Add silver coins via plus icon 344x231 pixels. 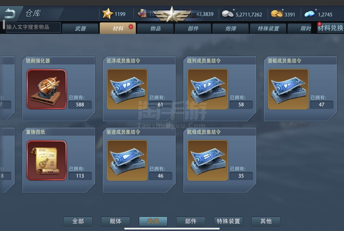click(234, 10)
